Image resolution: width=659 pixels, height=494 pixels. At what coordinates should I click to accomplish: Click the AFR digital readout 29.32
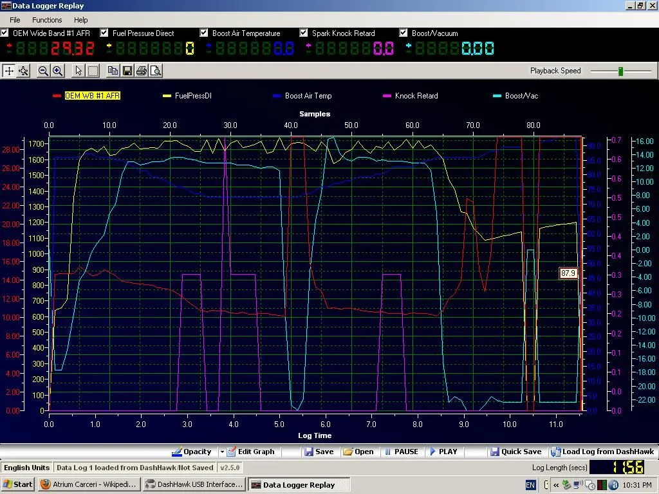72,48
